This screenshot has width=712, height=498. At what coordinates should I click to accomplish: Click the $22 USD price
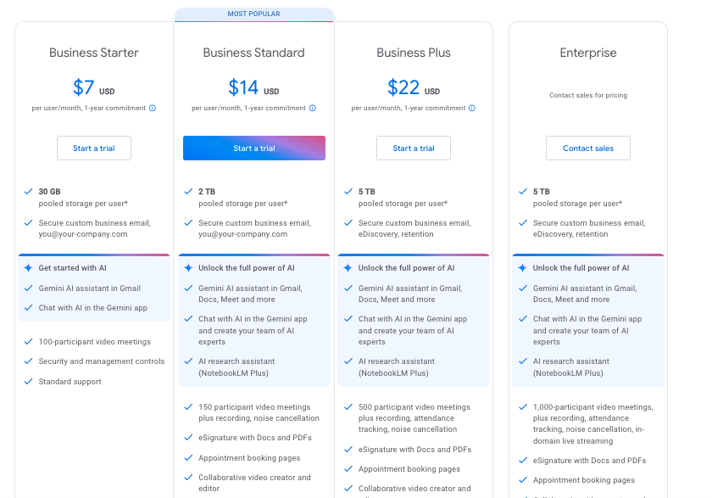413,87
